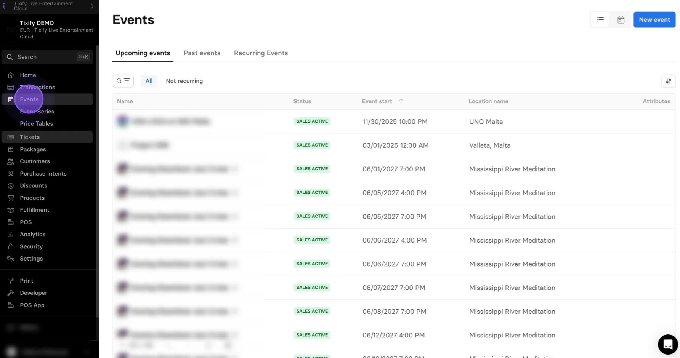Open the Recurring Events tab

click(x=261, y=53)
